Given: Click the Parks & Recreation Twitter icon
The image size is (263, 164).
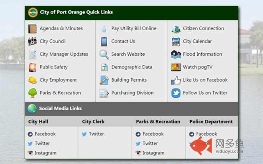Looking at the screenshot, I should click(x=138, y=143).
